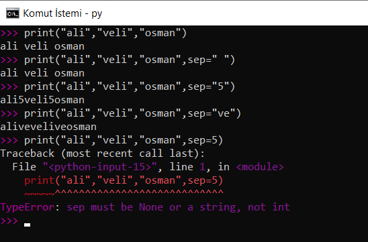Click the last empty >>> prompt symbol
The width and height of the screenshot is (368, 242).
coord(9,221)
